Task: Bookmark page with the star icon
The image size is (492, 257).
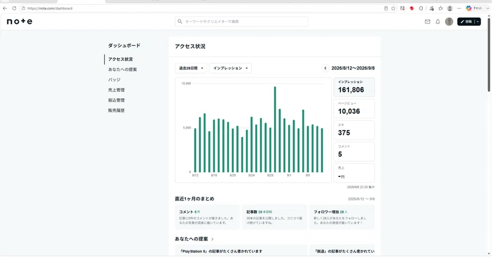Action: coord(393,9)
